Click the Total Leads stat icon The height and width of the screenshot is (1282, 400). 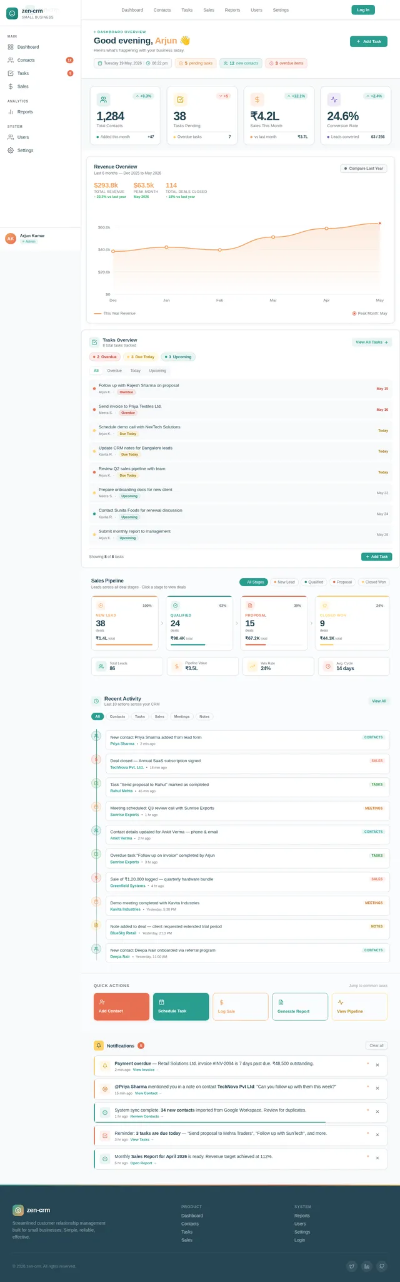101,666
